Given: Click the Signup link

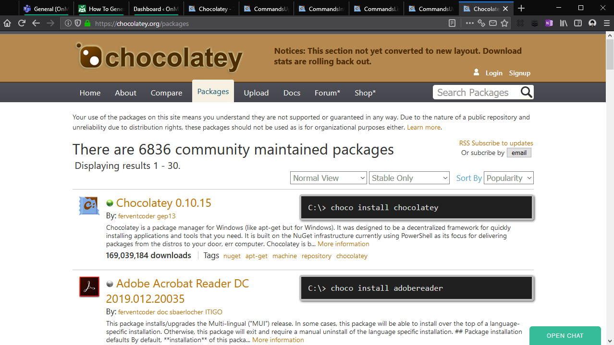Looking at the screenshot, I should point(519,73).
